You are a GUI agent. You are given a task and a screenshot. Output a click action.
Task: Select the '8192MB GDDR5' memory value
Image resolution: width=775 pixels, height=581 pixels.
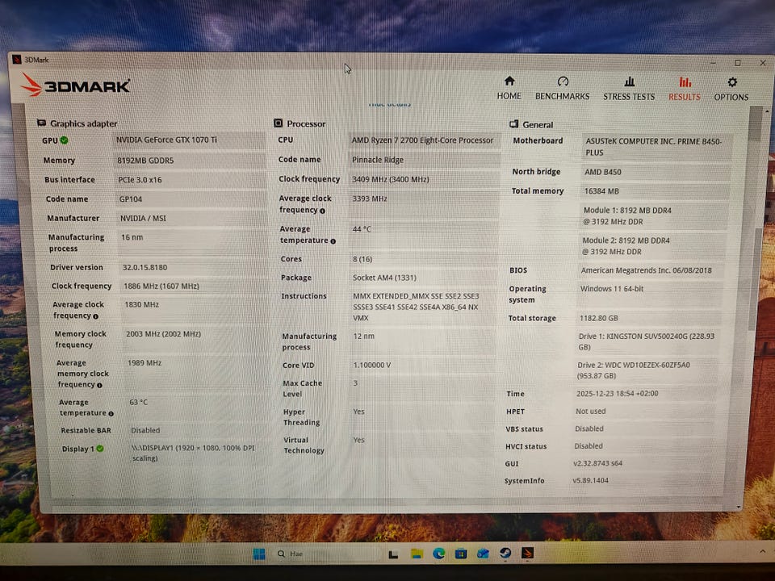click(145, 161)
